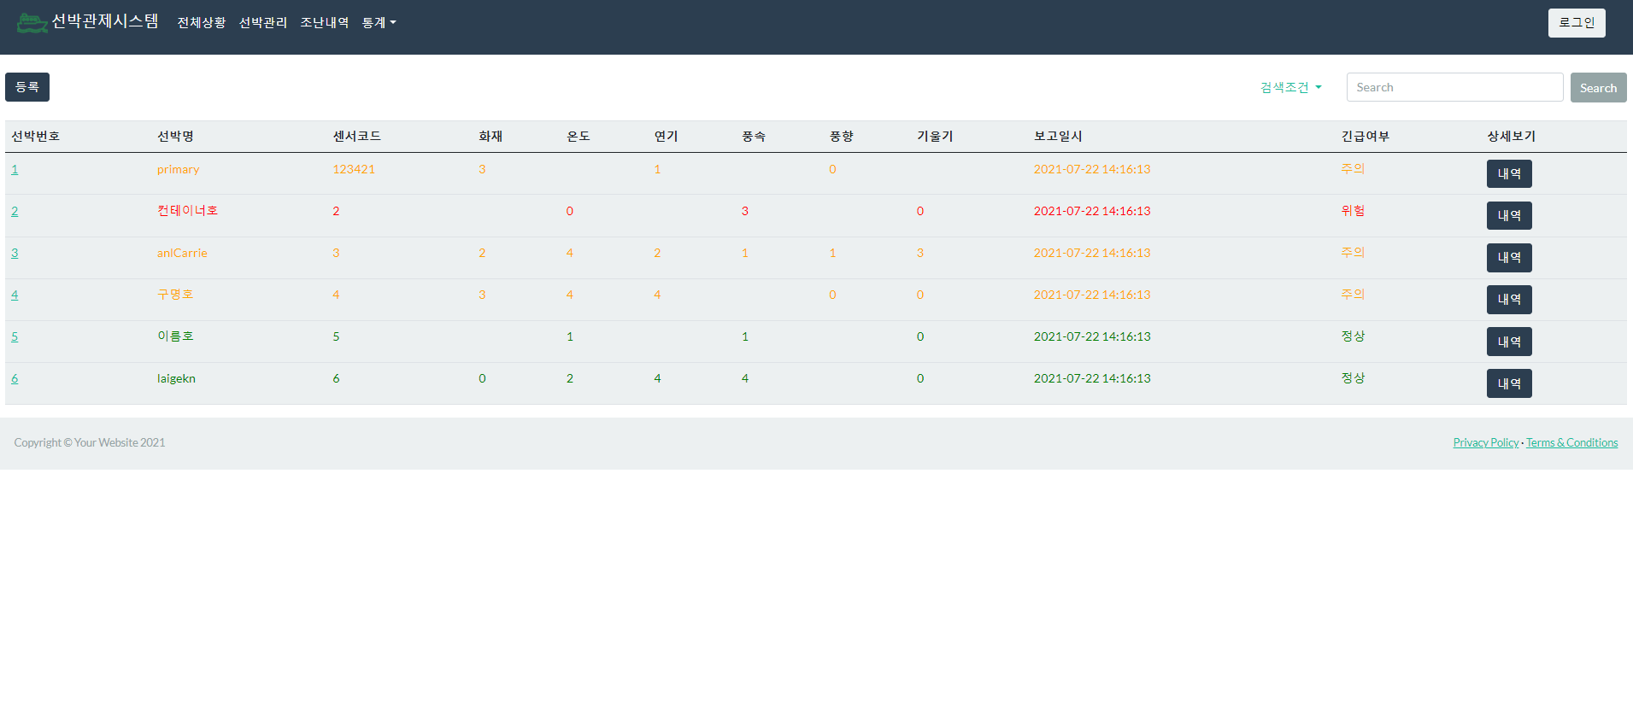The height and width of the screenshot is (719, 1633).
Task: Open ship number 5 link
Action: [15, 336]
